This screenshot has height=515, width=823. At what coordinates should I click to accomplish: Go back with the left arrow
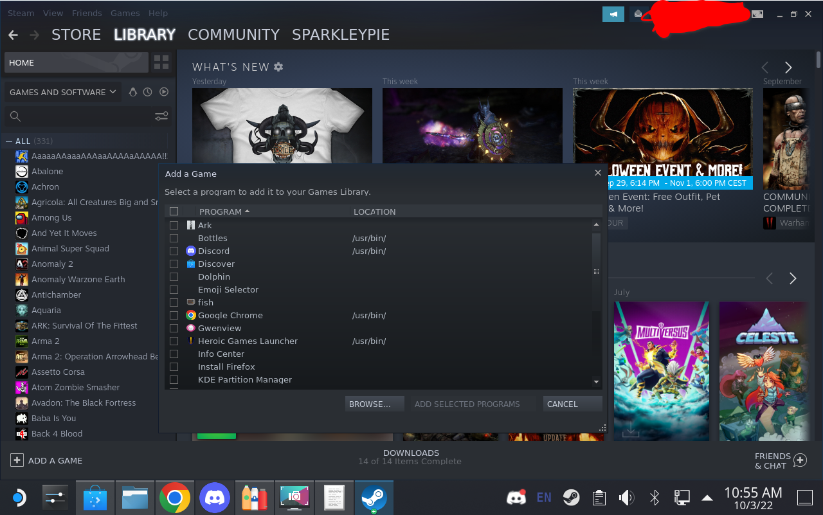pyautogui.click(x=13, y=35)
